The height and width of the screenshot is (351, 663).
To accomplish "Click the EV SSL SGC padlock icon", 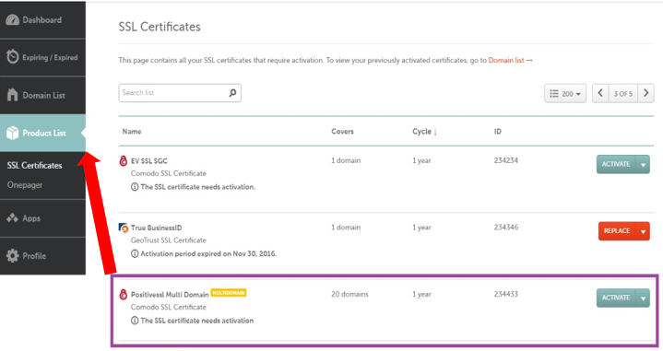I will 123,161.
